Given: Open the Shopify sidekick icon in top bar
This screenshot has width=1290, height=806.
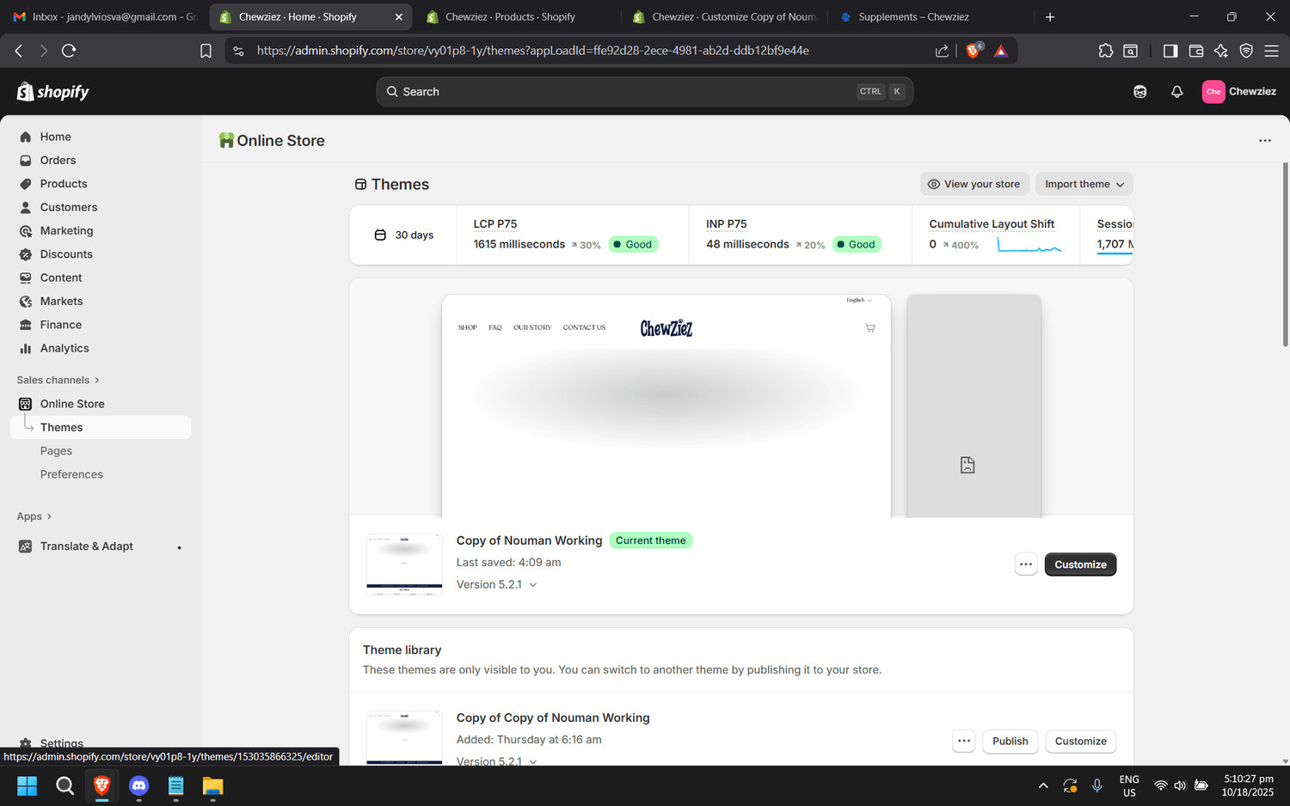Looking at the screenshot, I should (x=1139, y=92).
